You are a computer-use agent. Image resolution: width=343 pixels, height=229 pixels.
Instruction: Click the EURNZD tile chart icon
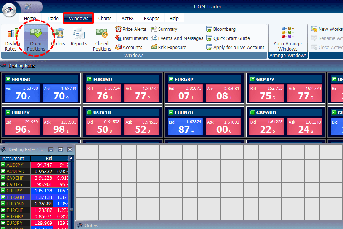click(171, 113)
